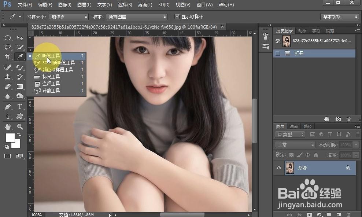Enable the 显示取样环 checkbox

coord(177,16)
